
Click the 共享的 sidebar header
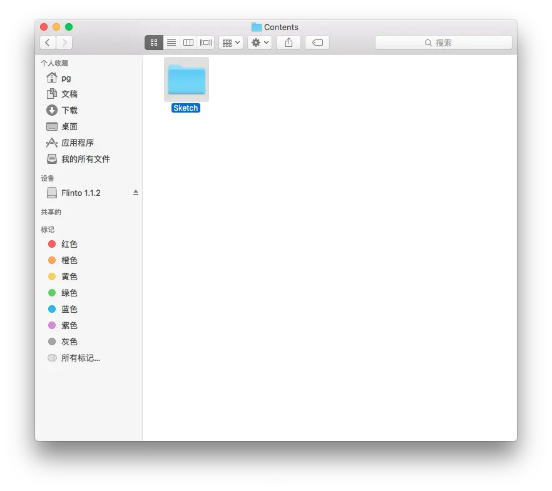(51, 212)
